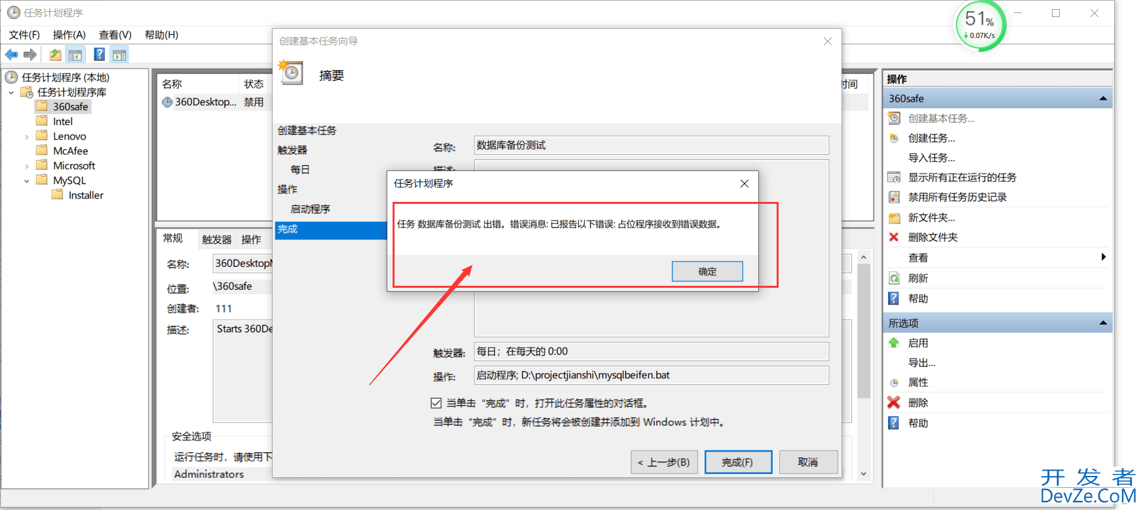Click 导入任务... in Actions pane
The image size is (1143, 510).
pos(931,157)
